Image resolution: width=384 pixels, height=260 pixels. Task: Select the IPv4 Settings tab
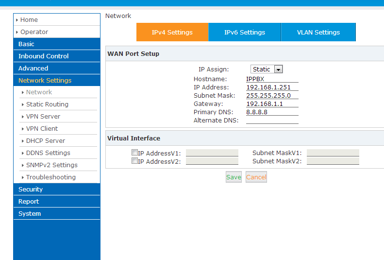tap(172, 33)
